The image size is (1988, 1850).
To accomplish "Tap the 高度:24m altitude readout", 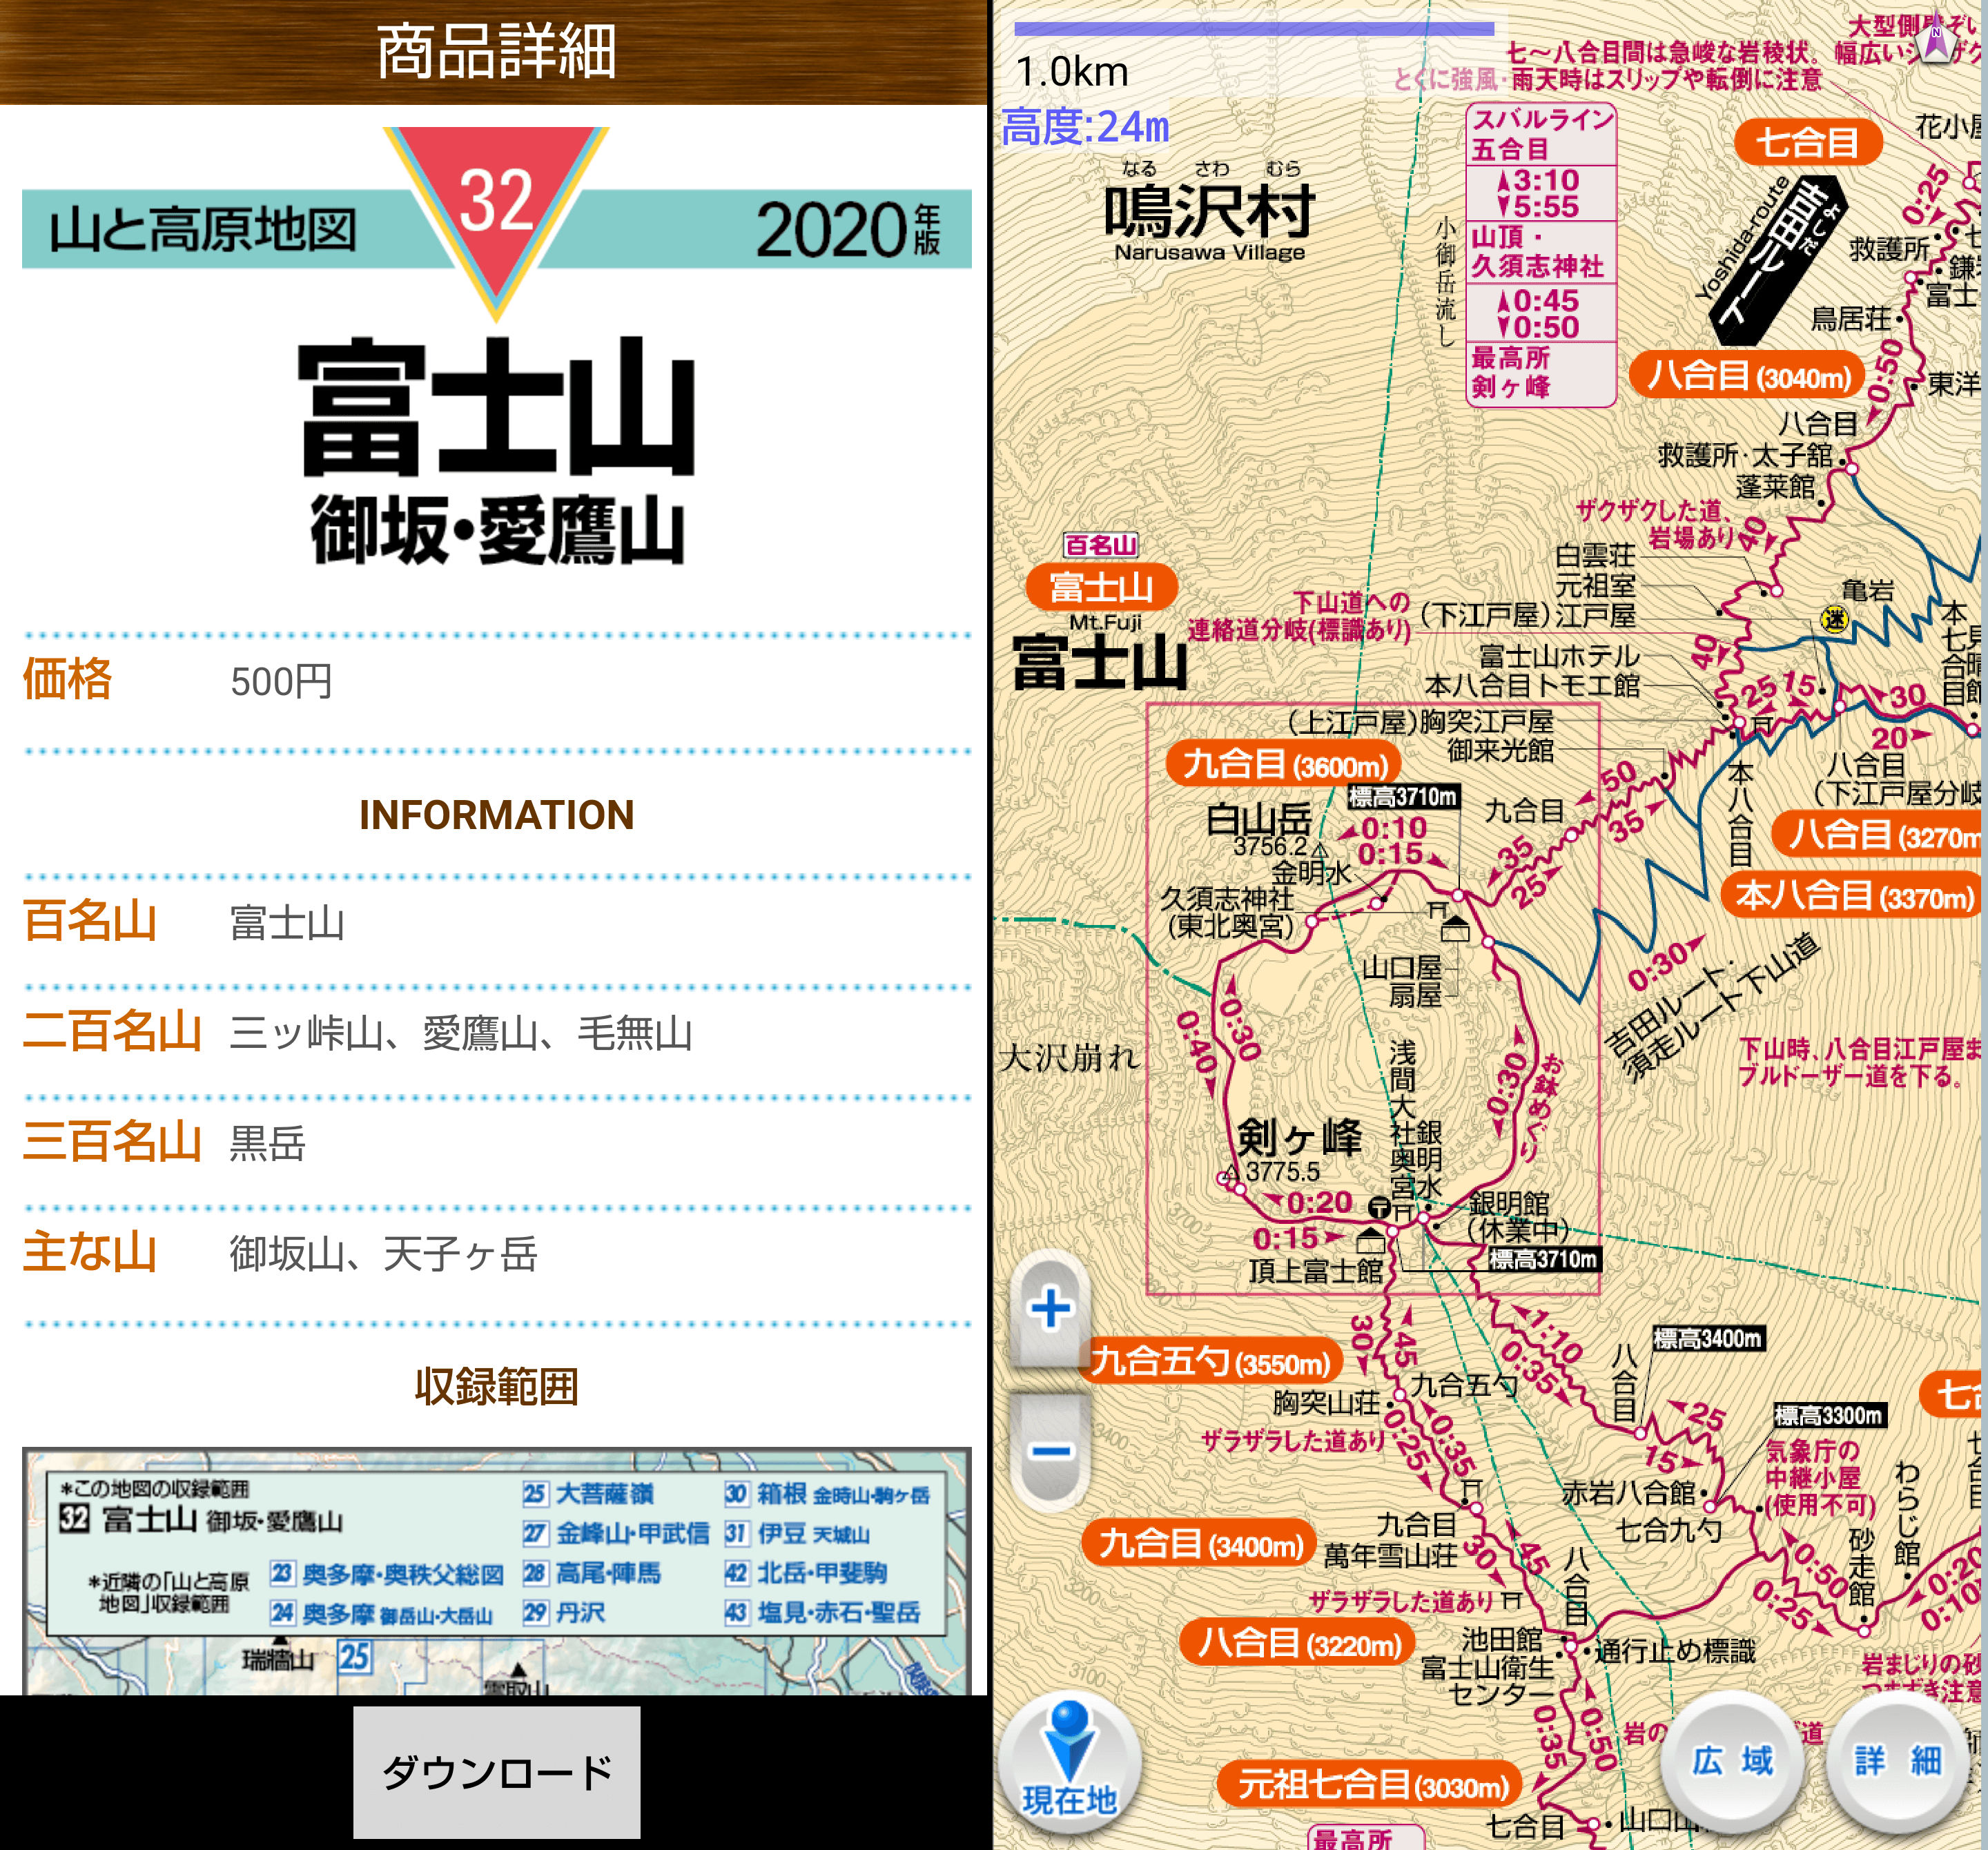I will (x=1086, y=127).
